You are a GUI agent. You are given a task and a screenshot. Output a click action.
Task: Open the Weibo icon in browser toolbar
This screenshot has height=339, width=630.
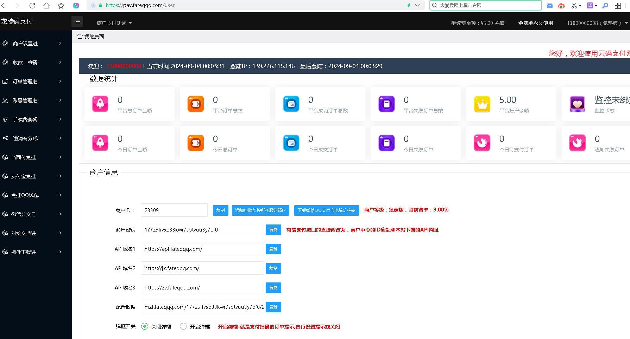click(x=561, y=6)
